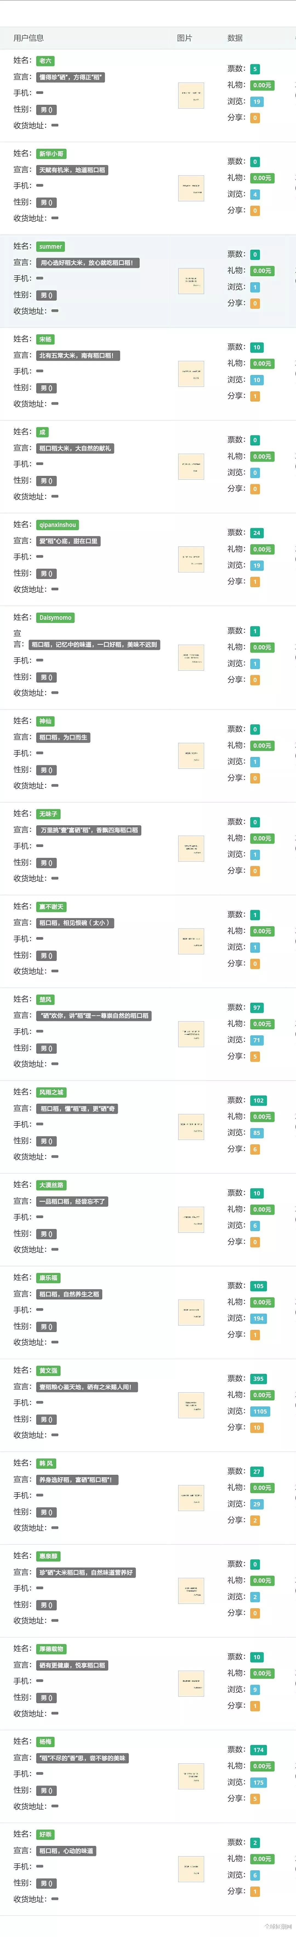This screenshot has height=1937, width=296.
Task: Click the 数据 column header
Action: point(235,38)
